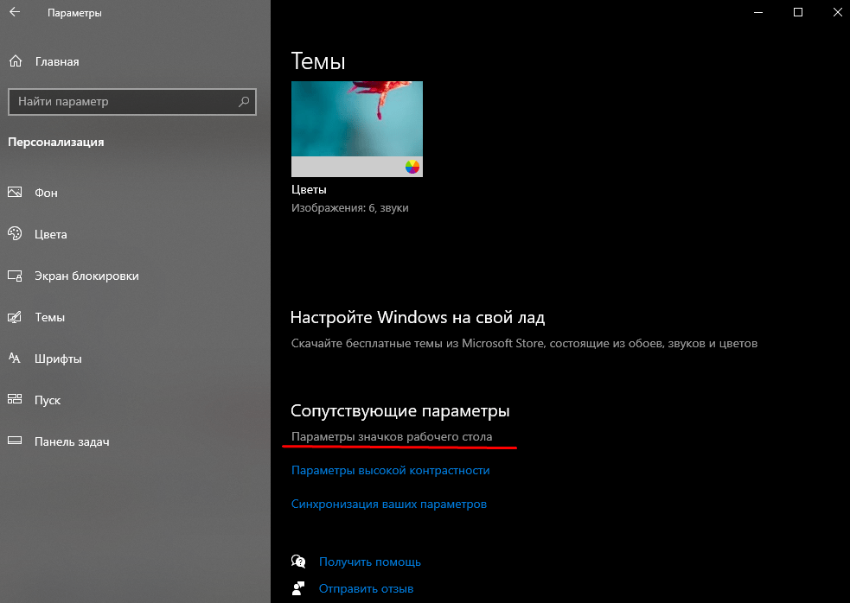Open the Темы section in sidebar
The image size is (850, 603).
tap(49, 317)
